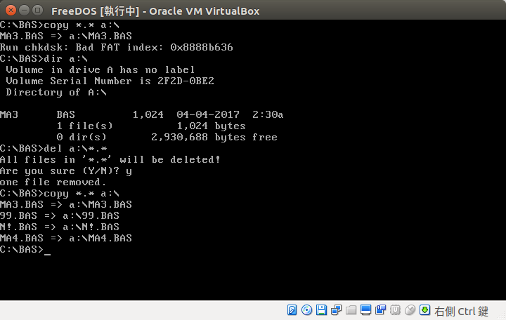506x320 pixels.
Task: Open the network adapter status icon
Action: (x=336, y=310)
